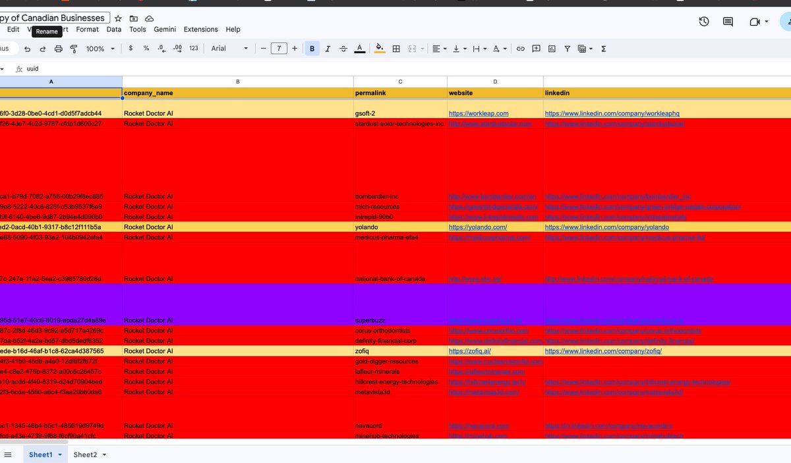Expand the Meet call options arrow
This screenshot has height=463, width=791.
(767, 22)
